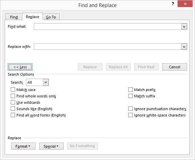The width and height of the screenshot is (195, 160).
Task: Enable Ignore white-space characters
Action: [x=130, y=115]
